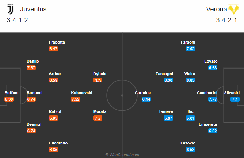The image size is (244, 158).
Task: Click Juventus 3-4-1-2 formation text
Action: (x=17, y=20)
